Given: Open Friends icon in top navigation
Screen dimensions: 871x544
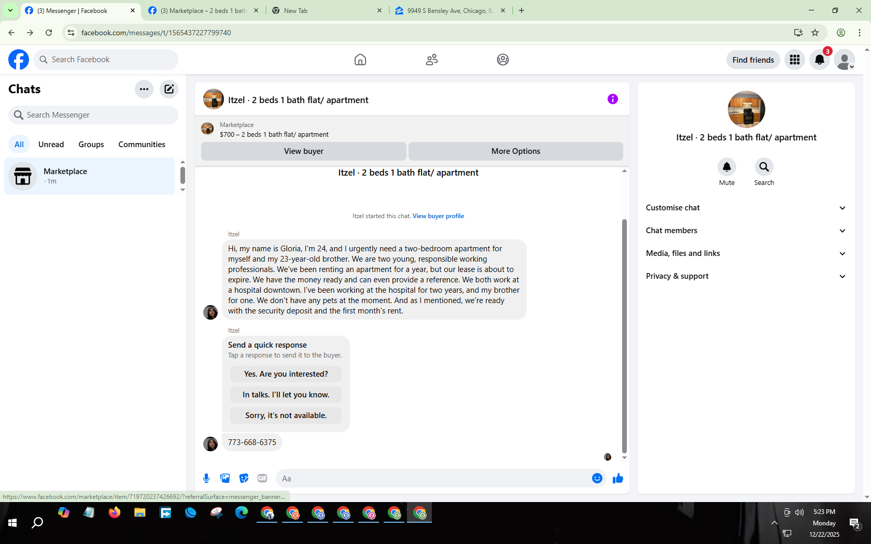Looking at the screenshot, I should 432,60.
